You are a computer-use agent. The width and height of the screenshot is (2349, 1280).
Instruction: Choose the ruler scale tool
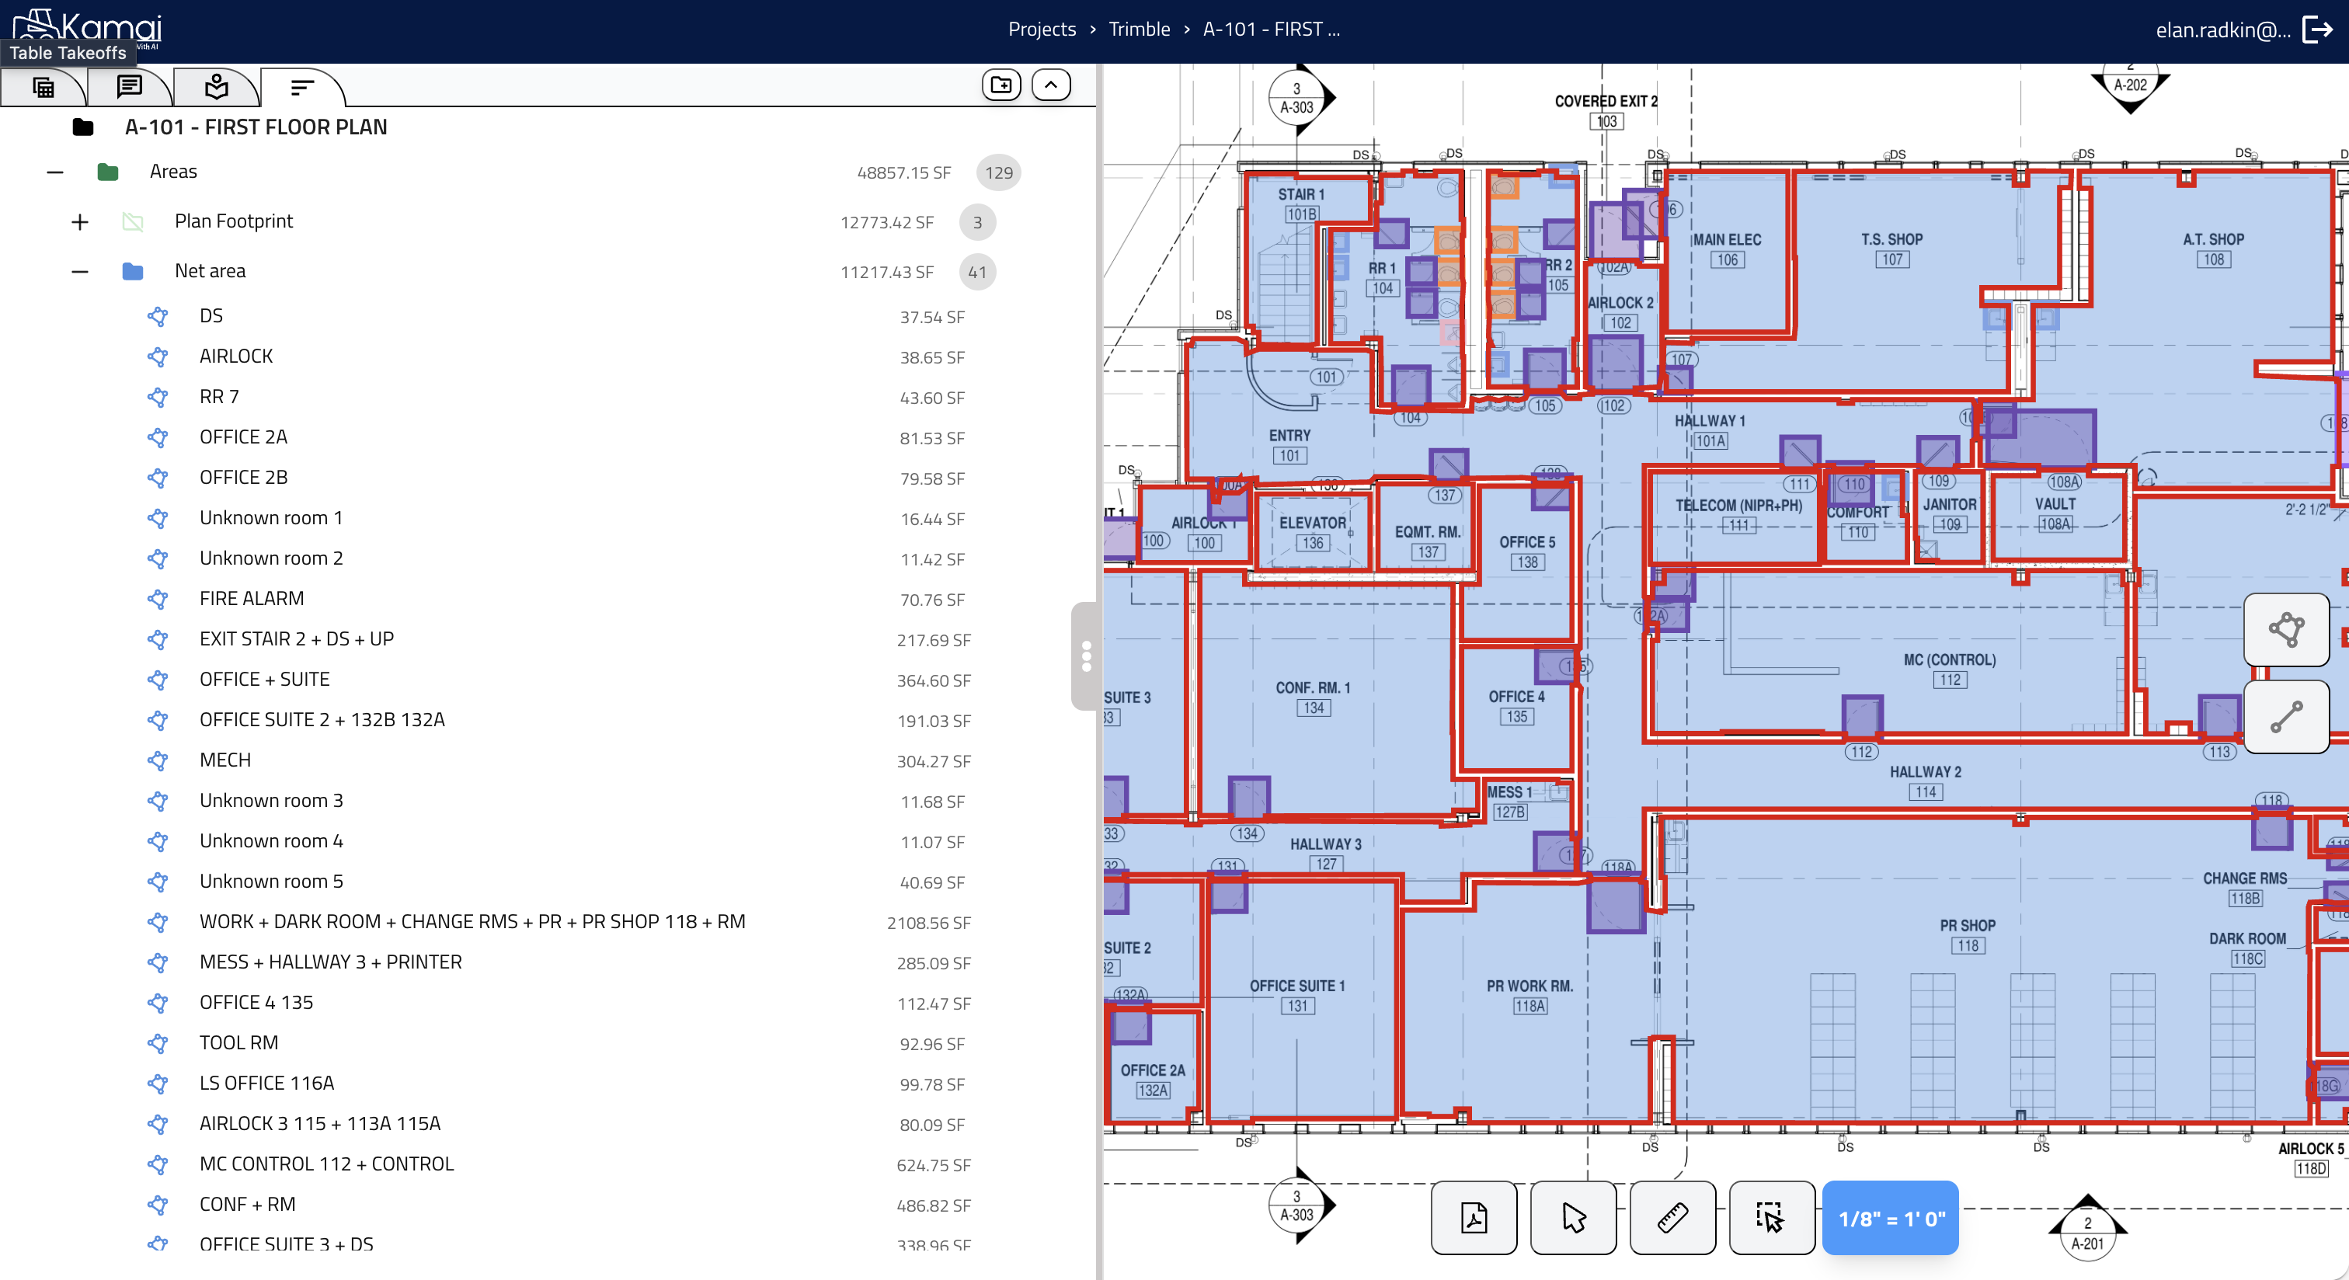point(1672,1218)
